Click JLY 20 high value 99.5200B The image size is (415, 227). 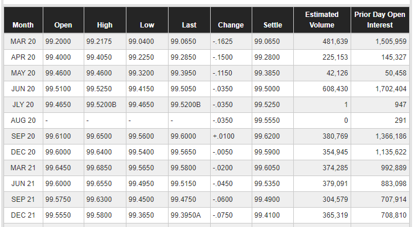(x=101, y=105)
